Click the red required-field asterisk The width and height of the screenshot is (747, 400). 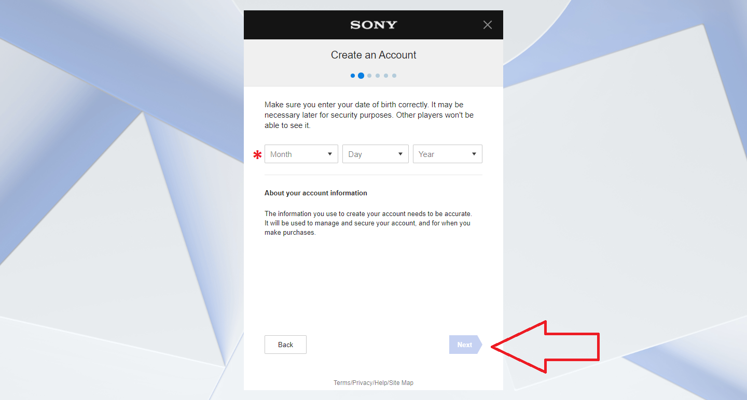click(257, 154)
